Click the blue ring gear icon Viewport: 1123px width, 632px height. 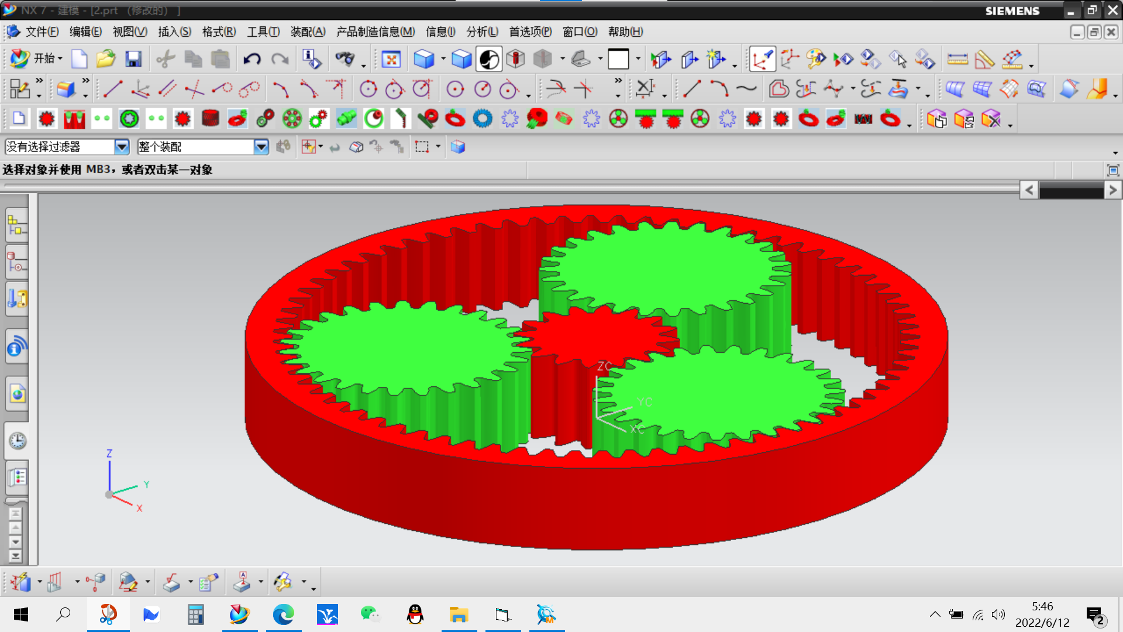pos(483,119)
